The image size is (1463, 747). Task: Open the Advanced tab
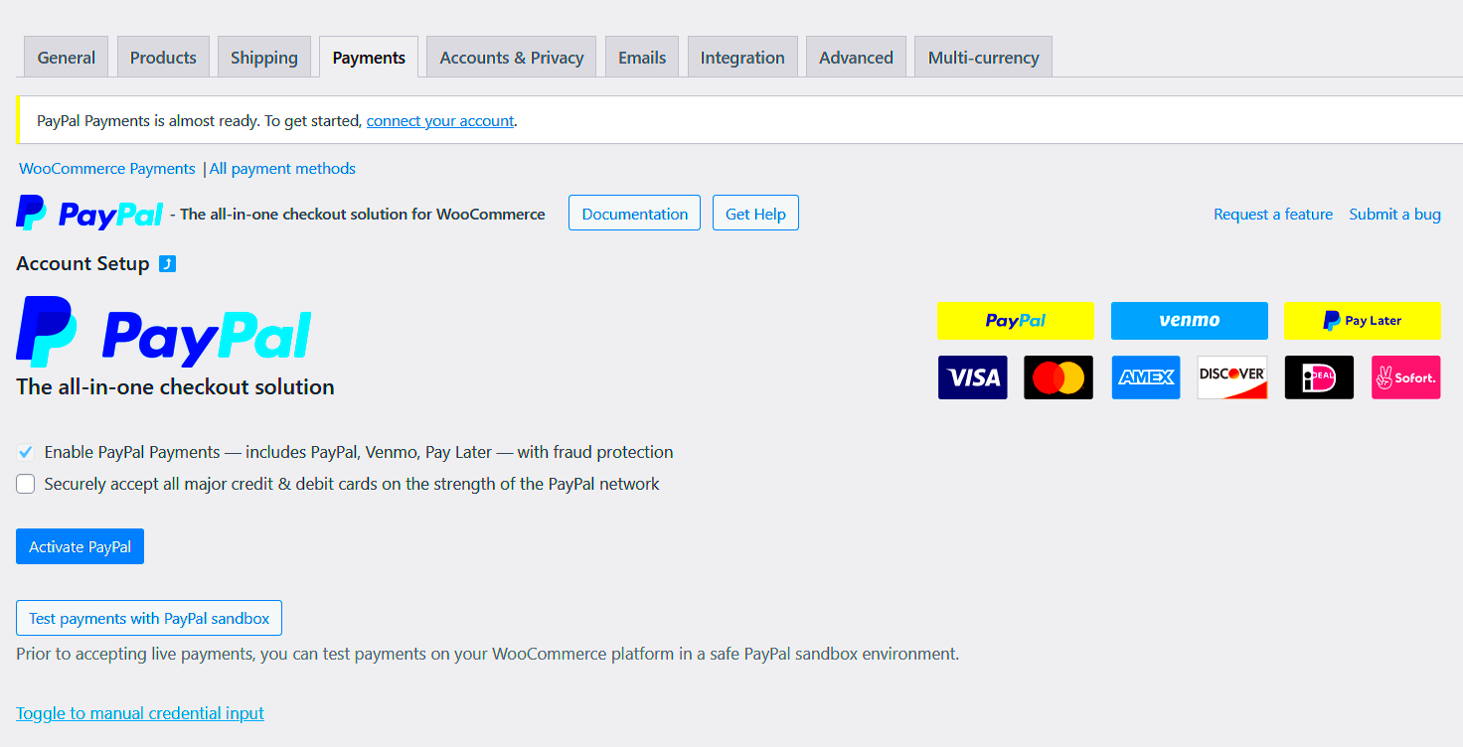[856, 57]
